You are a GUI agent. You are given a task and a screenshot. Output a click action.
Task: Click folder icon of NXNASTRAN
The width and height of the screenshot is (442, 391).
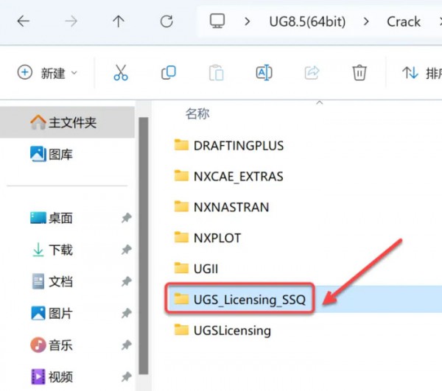[x=181, y=206]
